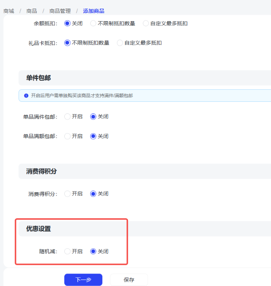
Task: Click the blue info icon in notice bar
Action: 26,96
